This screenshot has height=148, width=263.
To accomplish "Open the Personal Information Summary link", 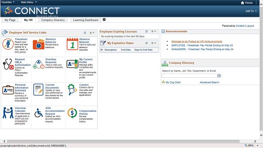I will pyautogui.click(x=21, y=88).
